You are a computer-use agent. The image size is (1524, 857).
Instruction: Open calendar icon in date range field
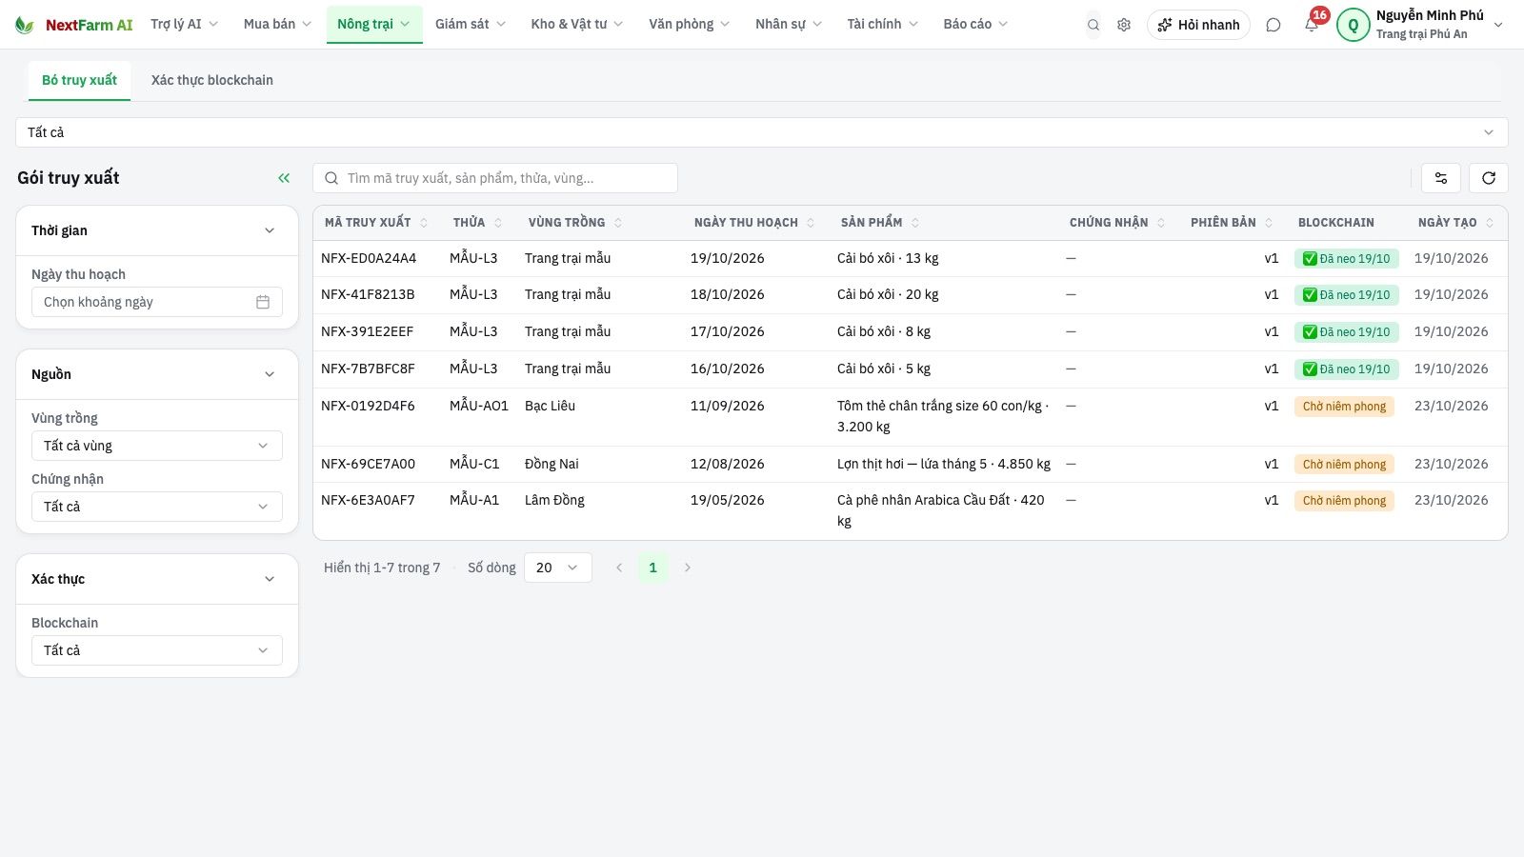(x=263, y=302)
